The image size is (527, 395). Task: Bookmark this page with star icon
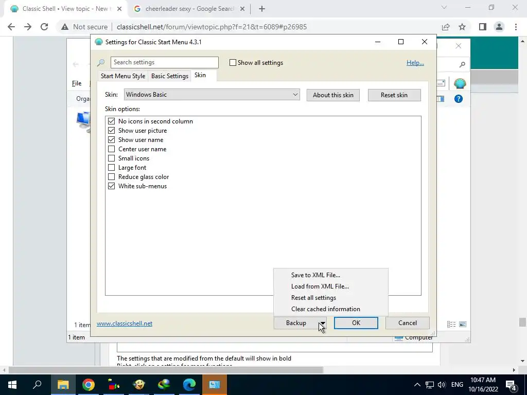(462, 27)
